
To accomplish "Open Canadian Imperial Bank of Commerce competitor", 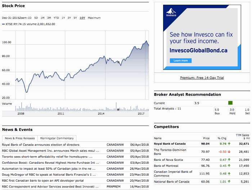I will tap(173, 173).
